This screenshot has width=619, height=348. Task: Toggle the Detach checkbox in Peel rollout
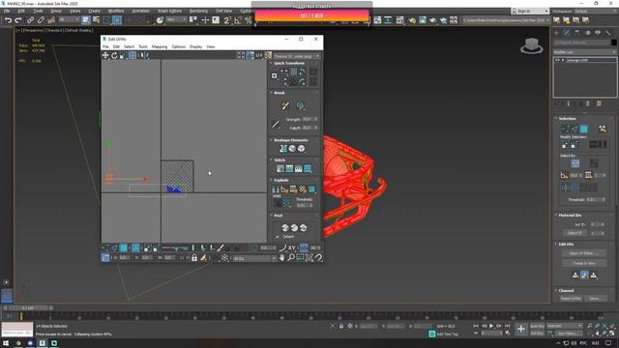click(278, 237)
